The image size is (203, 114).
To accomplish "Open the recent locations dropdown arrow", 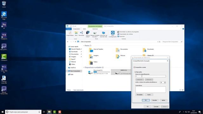I will [x=73, y=42].
